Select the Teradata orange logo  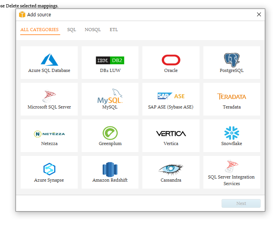[x=232, y=96]
